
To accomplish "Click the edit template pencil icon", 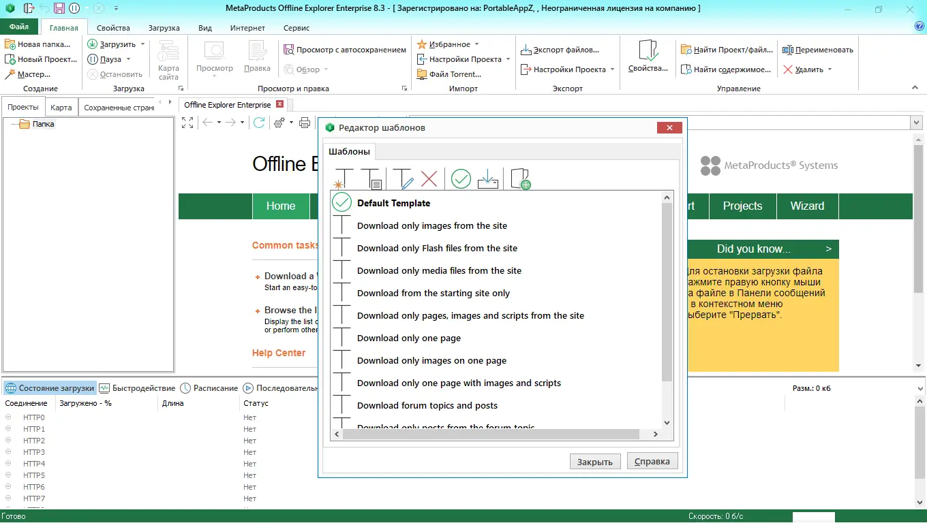I will [403, 178].
